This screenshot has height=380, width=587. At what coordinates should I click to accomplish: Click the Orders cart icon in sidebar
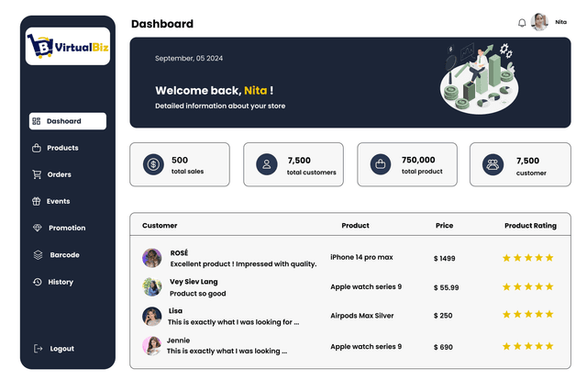click(37, 174)
